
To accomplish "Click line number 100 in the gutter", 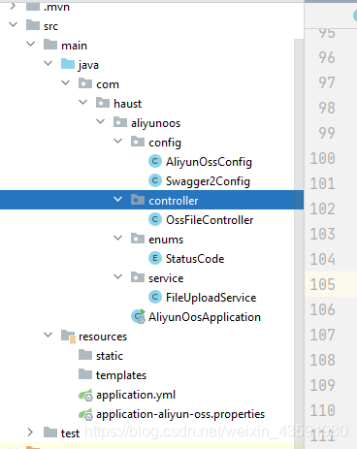I will pos(322,158).
